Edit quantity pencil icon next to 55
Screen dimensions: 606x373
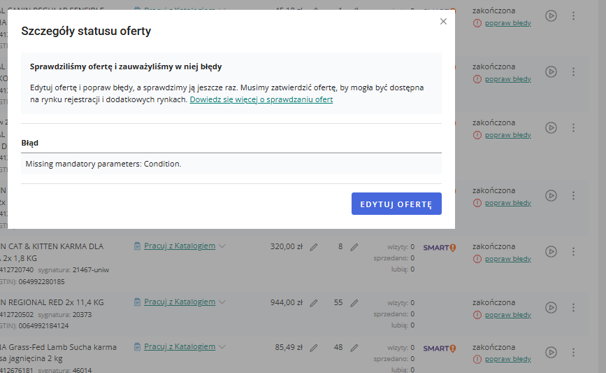tap(354, 303)
